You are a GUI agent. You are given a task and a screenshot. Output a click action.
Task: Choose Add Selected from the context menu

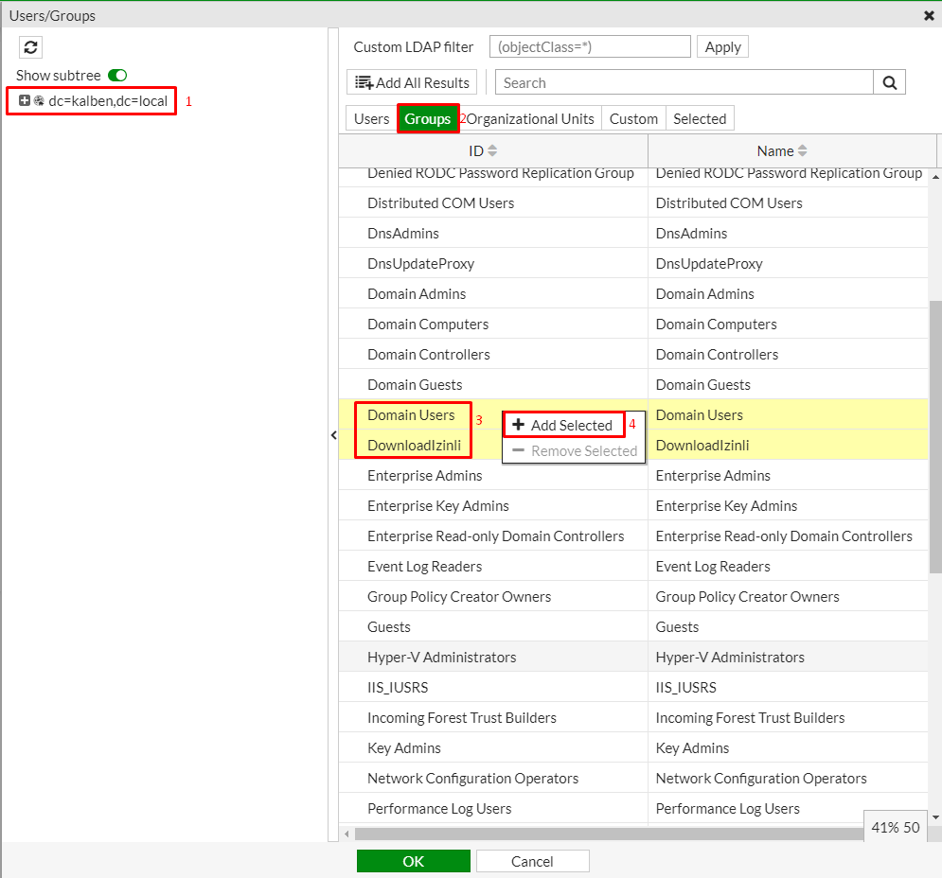click(563, 425)
